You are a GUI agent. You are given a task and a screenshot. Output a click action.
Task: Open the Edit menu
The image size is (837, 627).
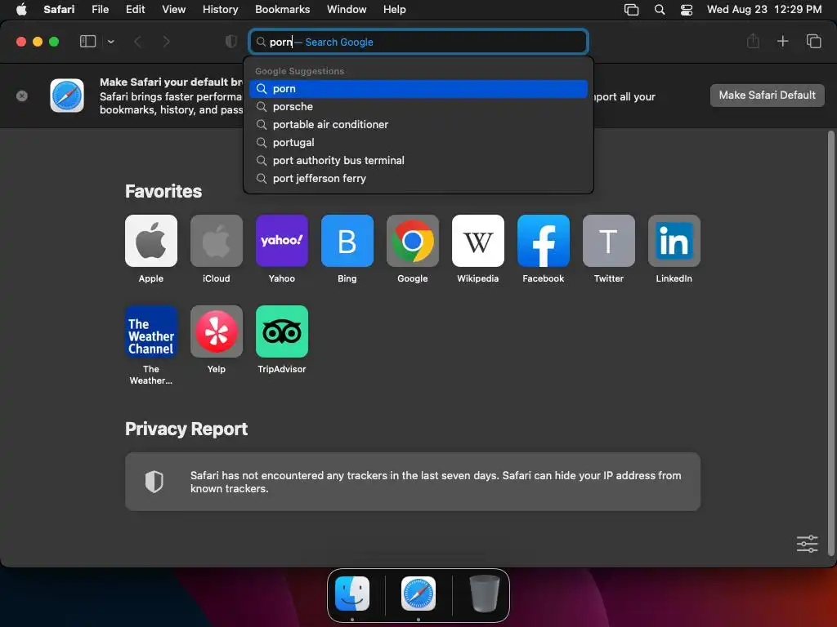point(135,10)
